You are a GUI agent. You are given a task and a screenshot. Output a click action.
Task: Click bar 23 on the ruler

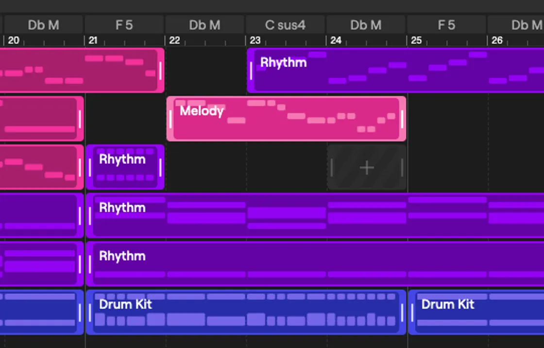[x=255, y=40]
